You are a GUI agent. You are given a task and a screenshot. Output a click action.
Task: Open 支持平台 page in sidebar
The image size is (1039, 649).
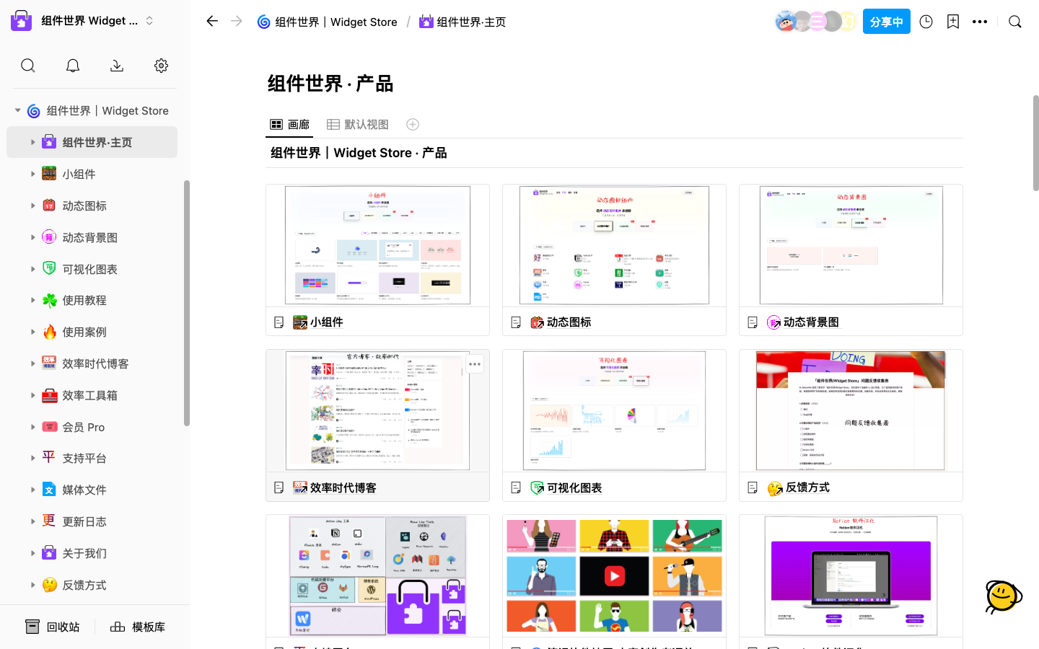coord(92,458)
